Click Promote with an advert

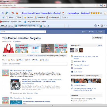point(81,65)
